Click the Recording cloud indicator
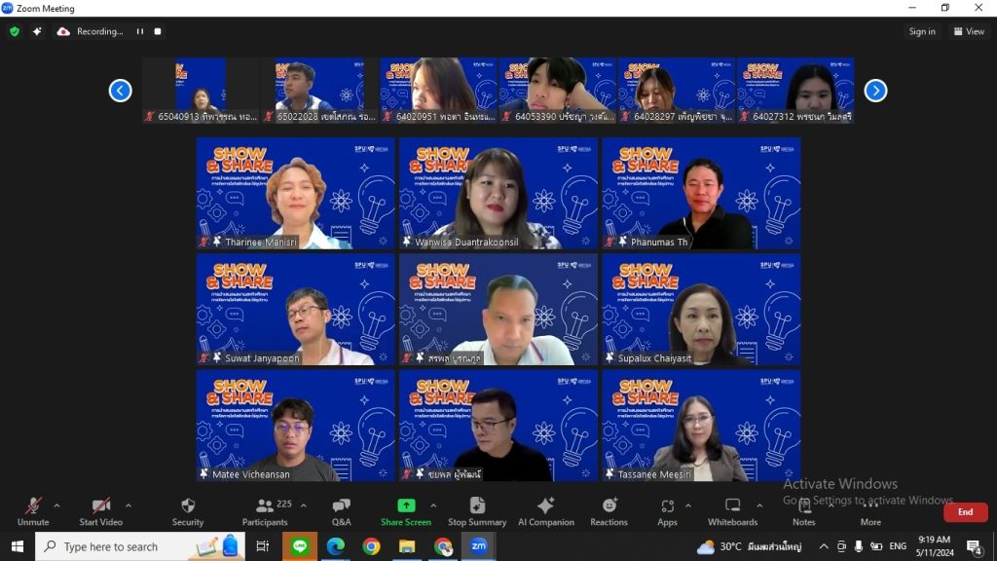 click(90, 31)
